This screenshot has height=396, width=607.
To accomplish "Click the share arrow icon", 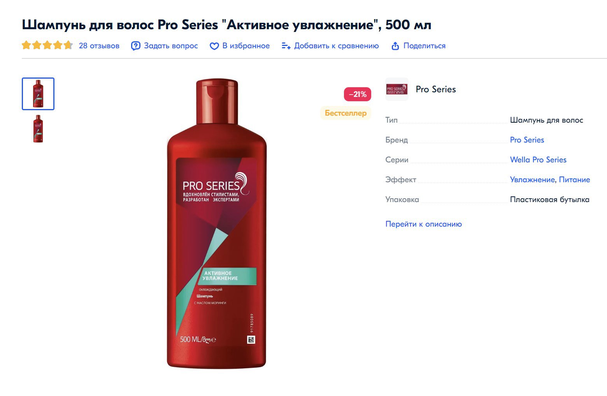I will [395, 46].
